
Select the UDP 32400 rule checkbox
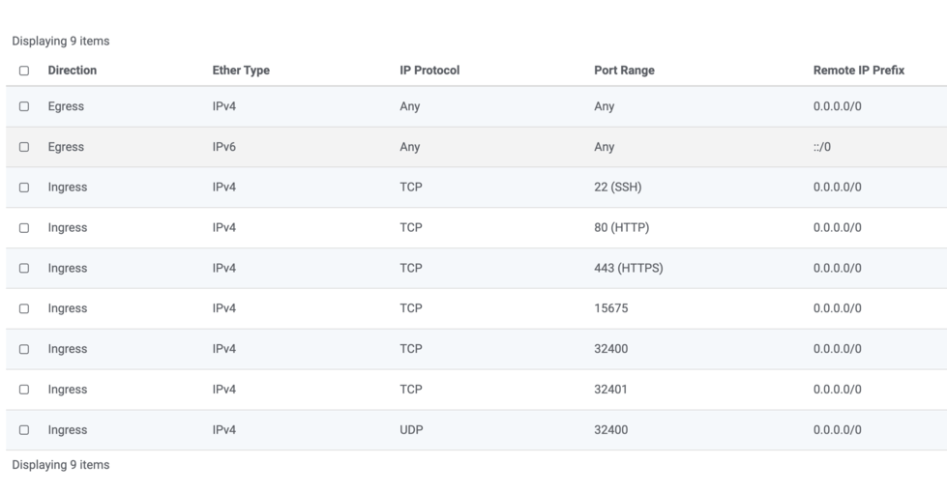pyautogui.click(x=24, y=430)
